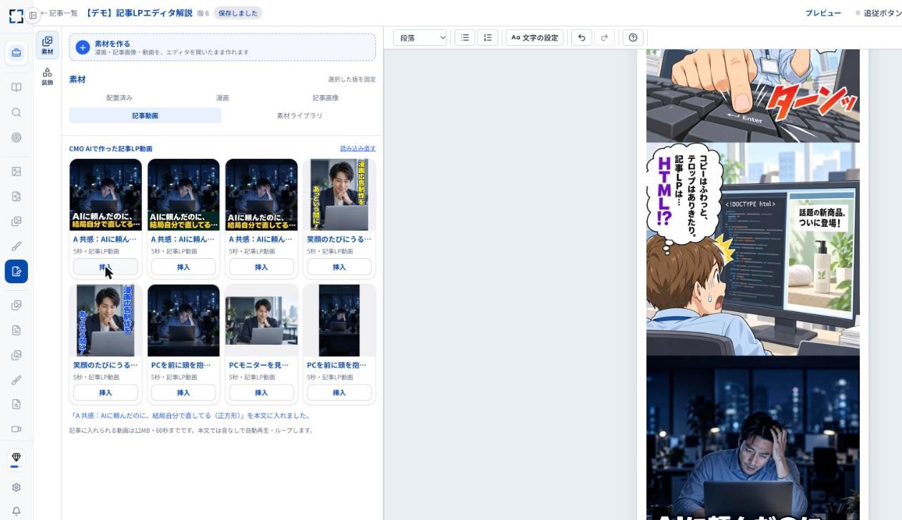
Task: Select the active article editor icon in sidebar
Action: tap(16, 271)
